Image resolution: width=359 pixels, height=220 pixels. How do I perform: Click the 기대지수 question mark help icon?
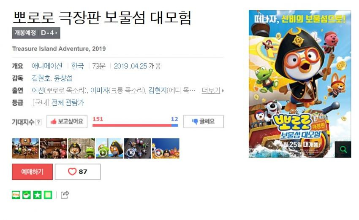[39, 122]
